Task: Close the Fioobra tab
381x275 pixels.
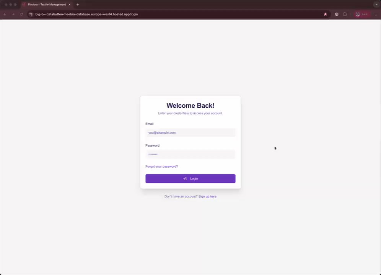Action: [x=70, y=4]
